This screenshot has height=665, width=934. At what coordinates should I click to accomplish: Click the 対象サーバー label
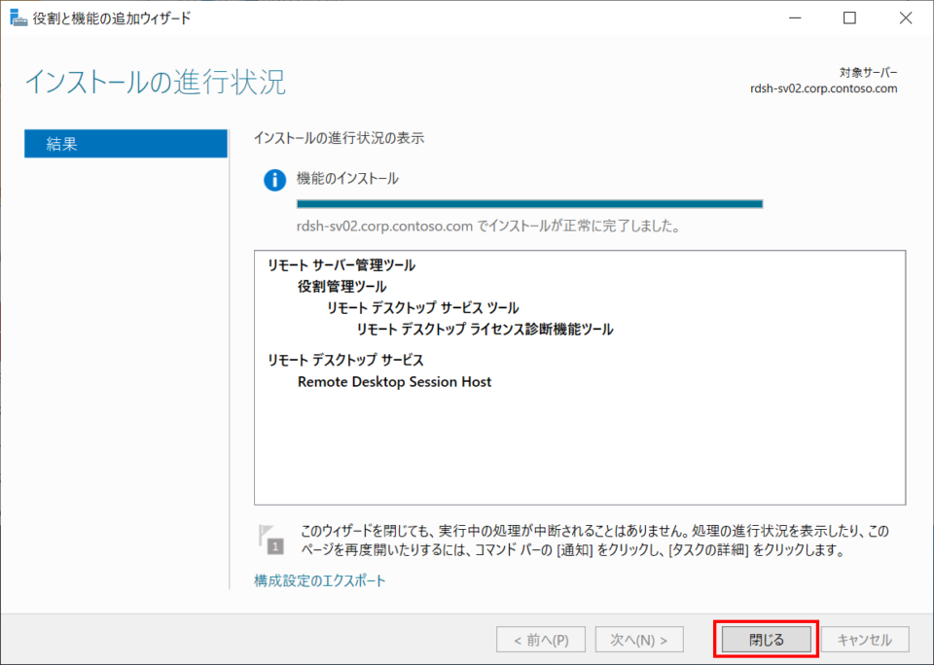point(869,73)
